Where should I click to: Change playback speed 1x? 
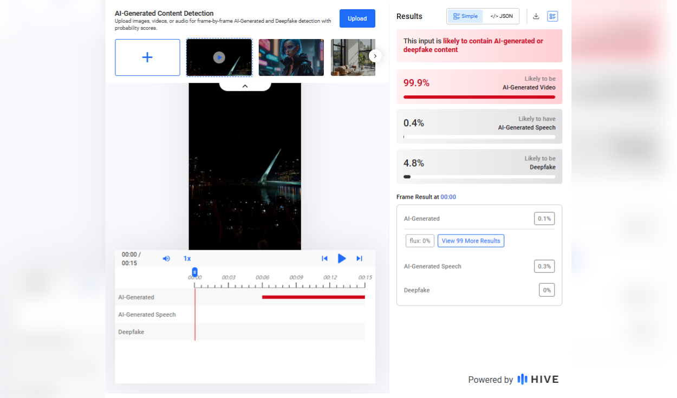[187, 258]
